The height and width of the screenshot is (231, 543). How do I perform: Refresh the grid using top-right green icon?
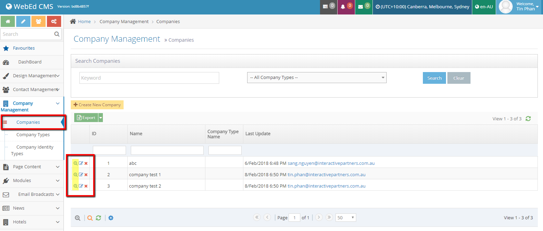(x=528, y=119)
